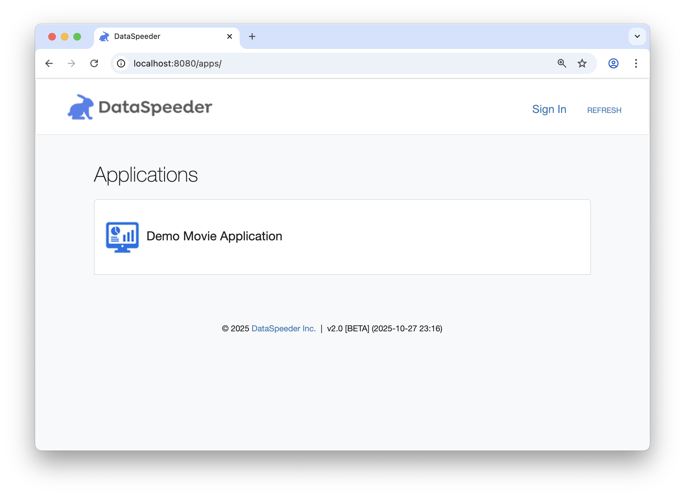Open a new tab with plus button
The width and height of the screenshot is (685, 497).
(252, 36)
